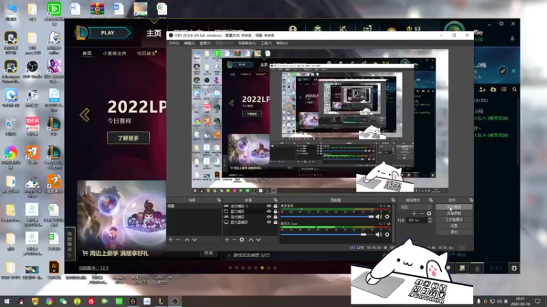Viewport: 547px width, 307px height.
Task: Open WeChat from the taskbar
Action: click(63, 301)
